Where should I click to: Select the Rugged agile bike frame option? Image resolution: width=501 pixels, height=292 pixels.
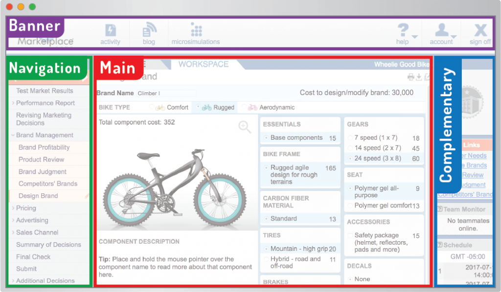266,167
